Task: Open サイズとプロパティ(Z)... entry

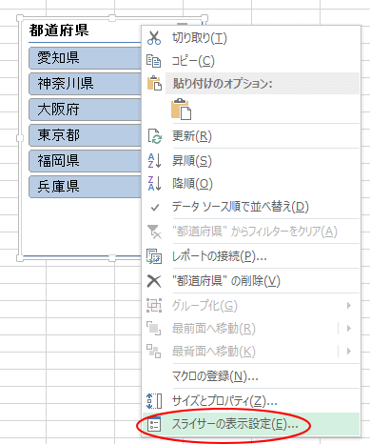Action: 251,401
